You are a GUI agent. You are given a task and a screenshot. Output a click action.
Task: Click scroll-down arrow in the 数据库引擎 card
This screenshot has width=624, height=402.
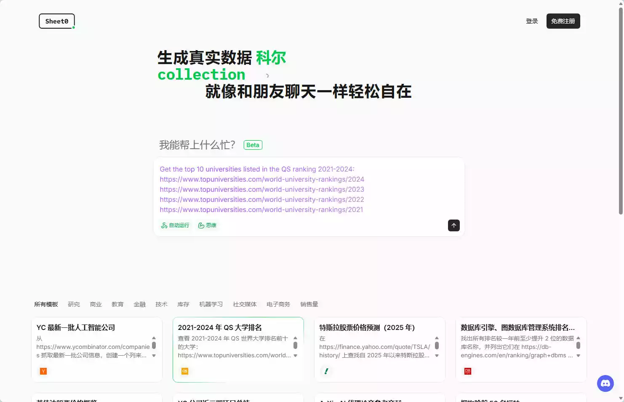click(579, 356)
